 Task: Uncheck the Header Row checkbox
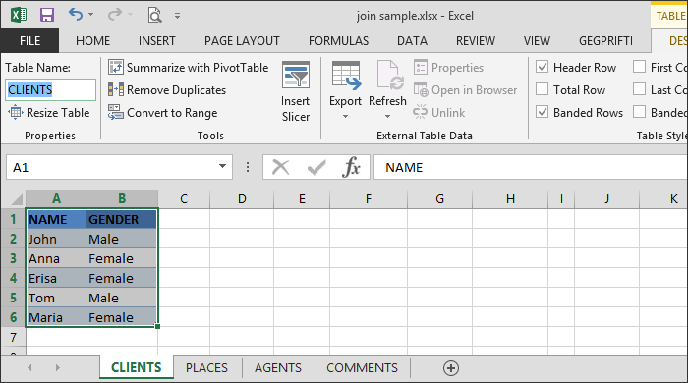(x=543, y=67)
